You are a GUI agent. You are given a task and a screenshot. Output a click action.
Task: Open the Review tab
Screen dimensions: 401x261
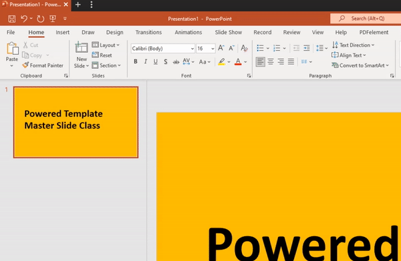tap(291, 32)
